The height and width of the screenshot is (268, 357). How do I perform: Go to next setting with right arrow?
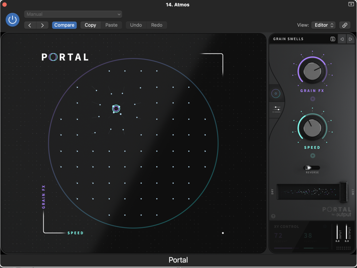42,25
